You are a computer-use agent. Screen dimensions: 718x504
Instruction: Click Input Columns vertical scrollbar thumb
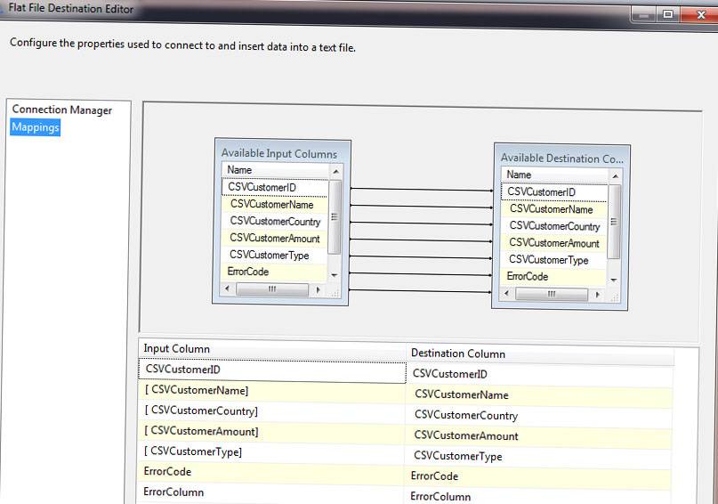[x=335, y=217]
